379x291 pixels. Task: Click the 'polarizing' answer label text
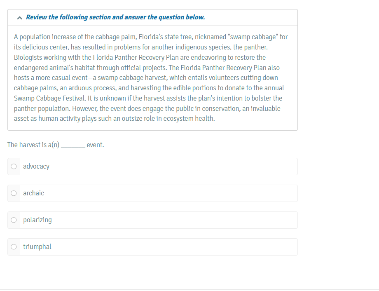[37, 220]
